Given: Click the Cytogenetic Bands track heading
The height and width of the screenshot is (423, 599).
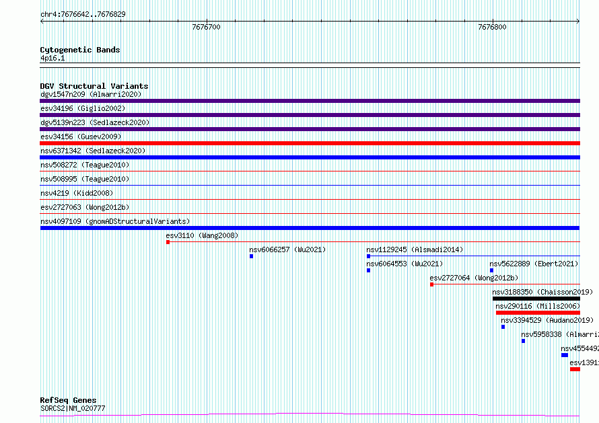Looking at the screenshot, I should point(80,50).
